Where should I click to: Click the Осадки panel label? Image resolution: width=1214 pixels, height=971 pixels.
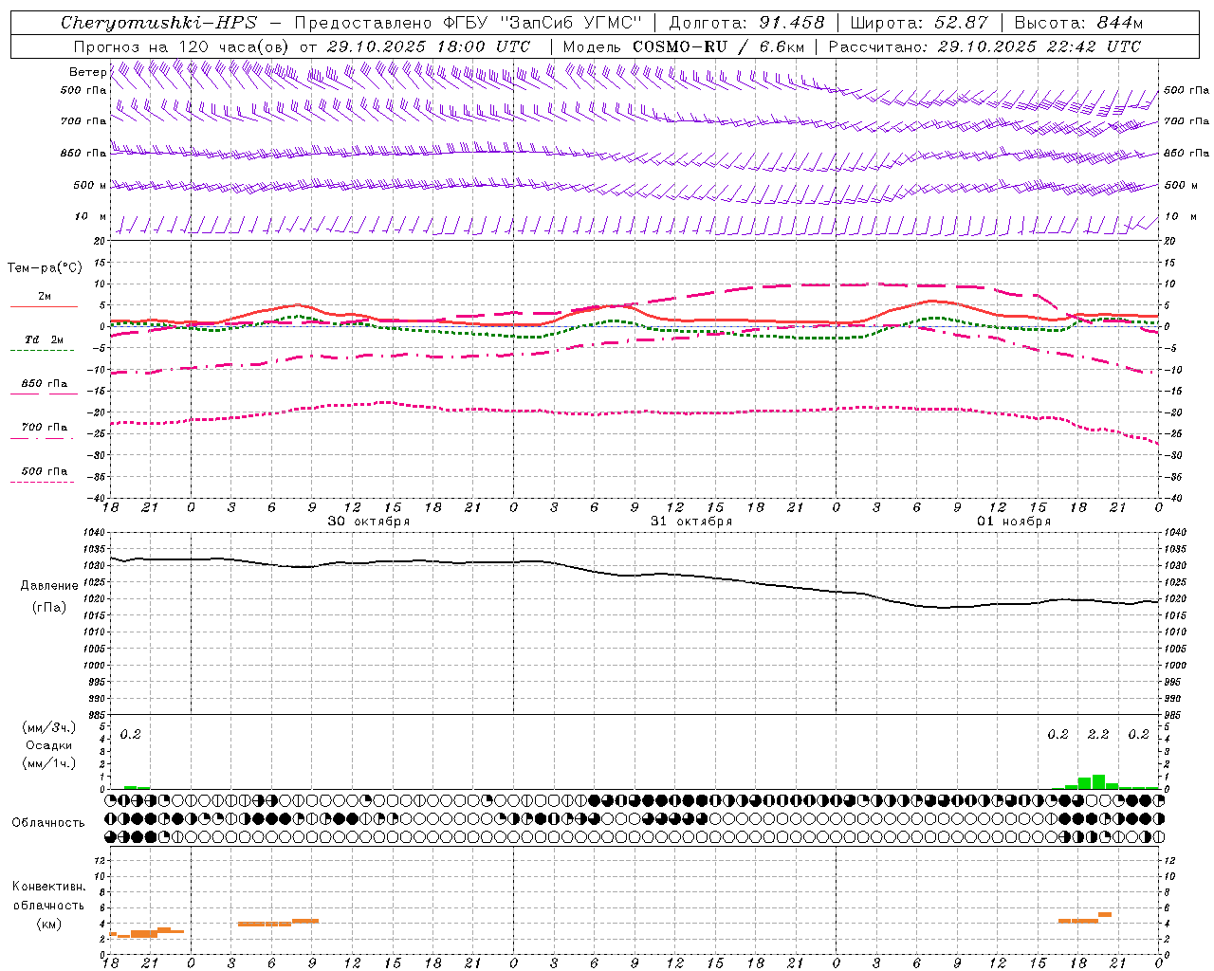coord(49,745)
